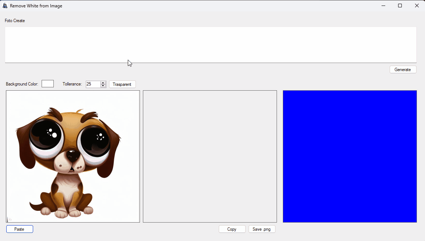Click the 'Foto Create' label
425x241 pixels.
(x=15, y=21)
